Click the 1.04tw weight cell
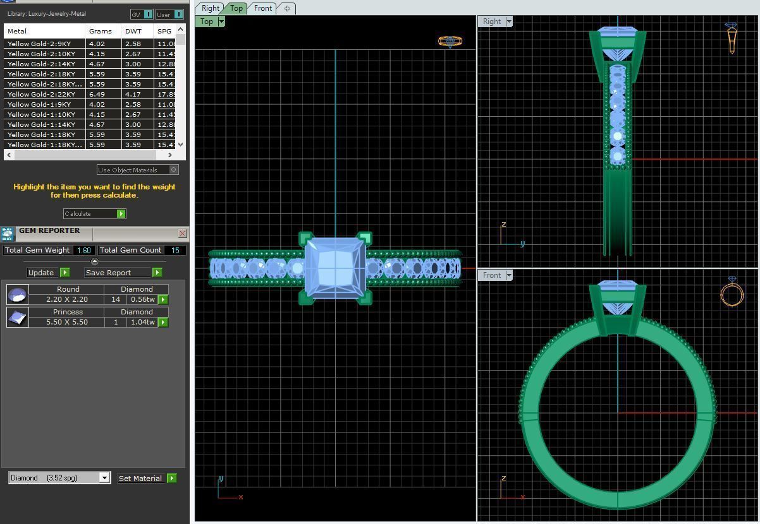Screen dimensions: 760x524 coord(142,322)
